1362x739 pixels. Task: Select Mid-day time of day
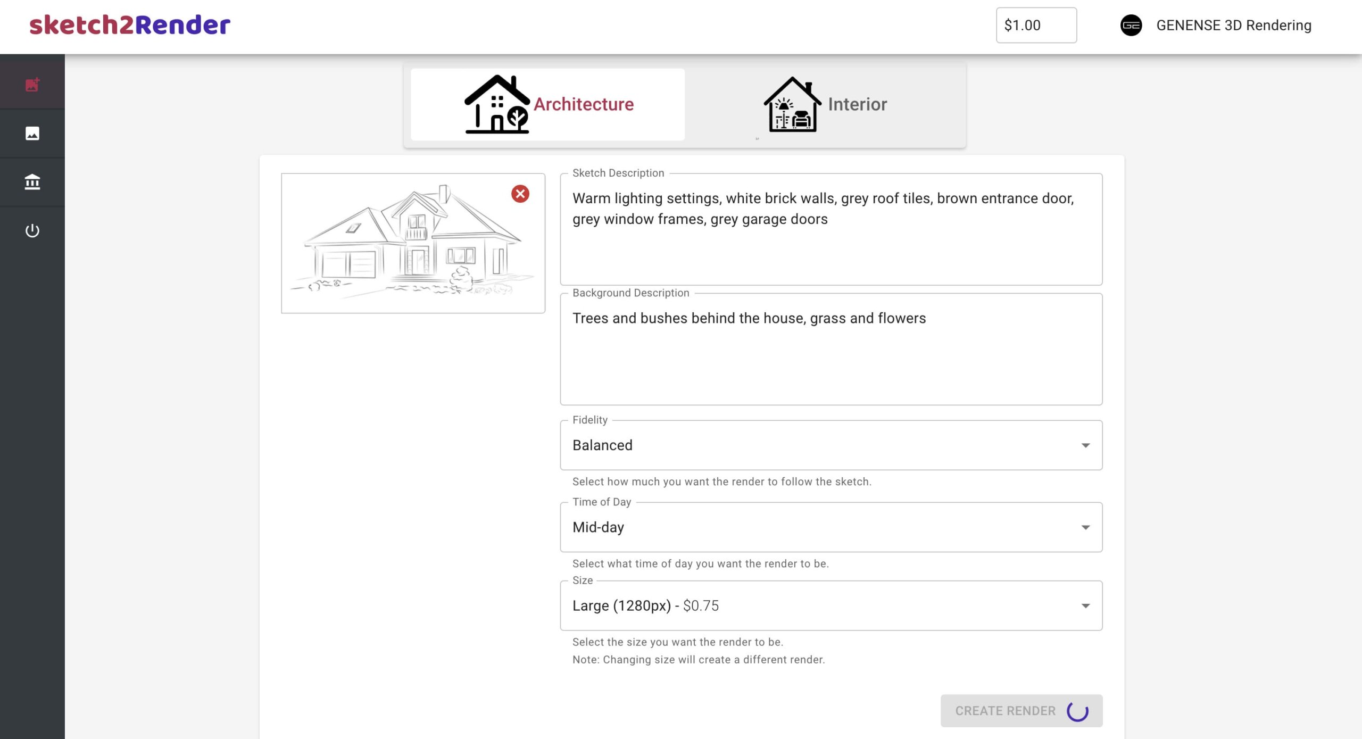(830, 527)
